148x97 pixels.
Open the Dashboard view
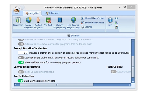18,22
